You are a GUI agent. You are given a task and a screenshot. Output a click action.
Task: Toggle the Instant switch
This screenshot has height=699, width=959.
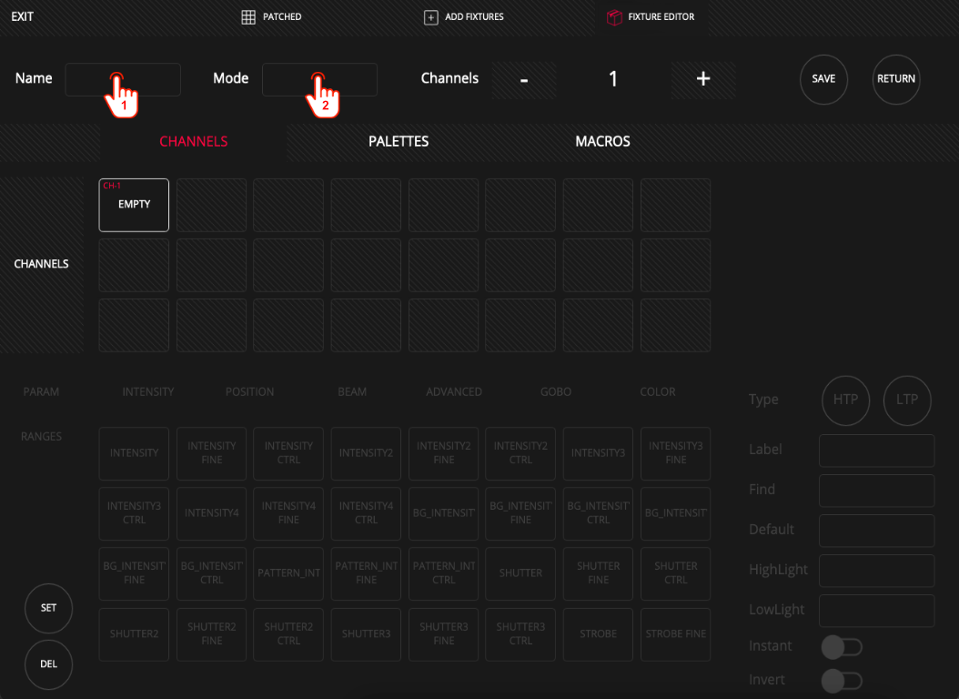842,646
